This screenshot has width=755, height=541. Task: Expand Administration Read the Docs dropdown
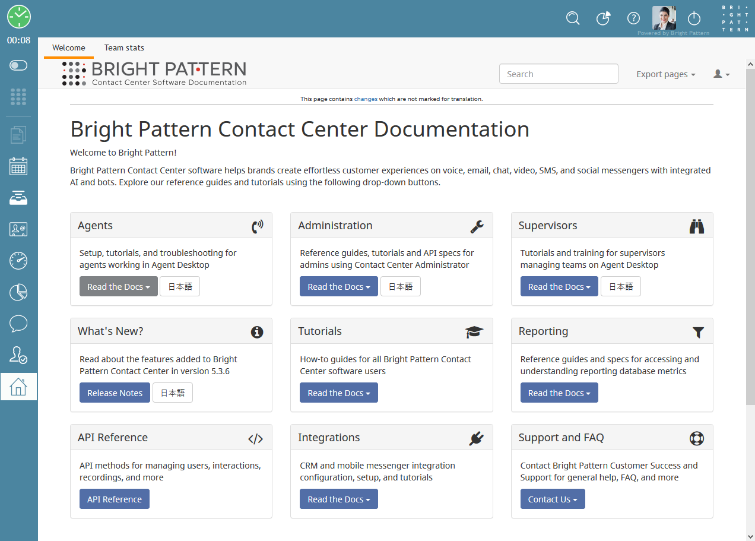point(339,287)
